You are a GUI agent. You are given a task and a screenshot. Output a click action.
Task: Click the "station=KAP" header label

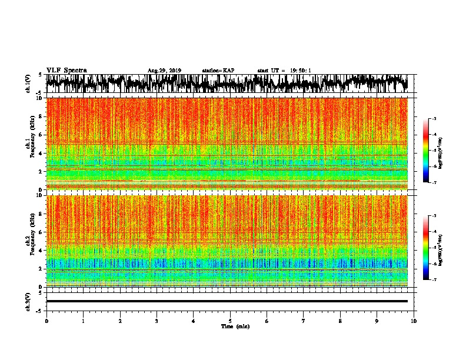[x=218, y=71]
